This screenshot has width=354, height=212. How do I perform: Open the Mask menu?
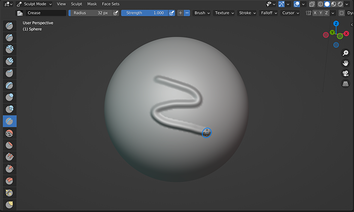(92, 4)
